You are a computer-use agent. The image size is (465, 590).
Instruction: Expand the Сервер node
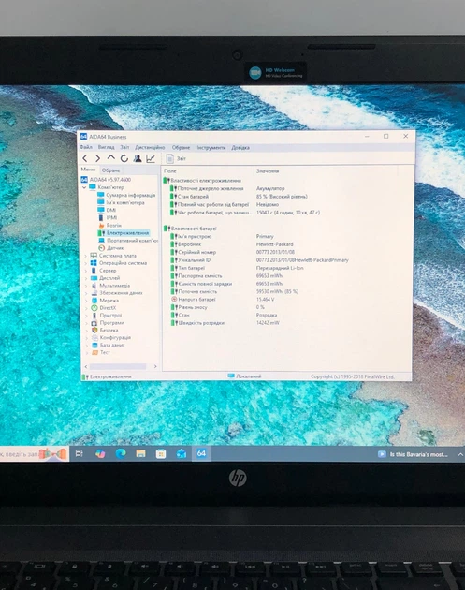[x=85, y=271]
